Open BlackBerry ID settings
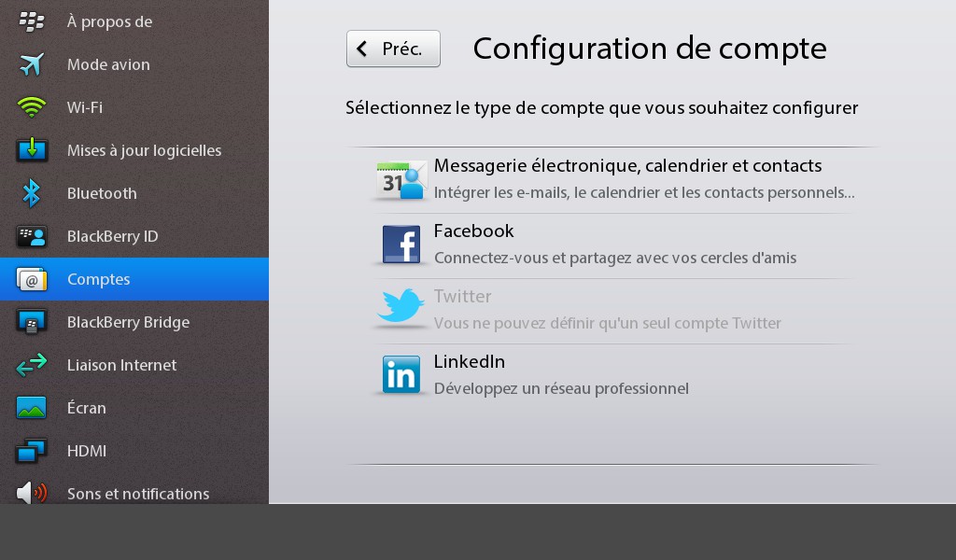 [134, 236]
